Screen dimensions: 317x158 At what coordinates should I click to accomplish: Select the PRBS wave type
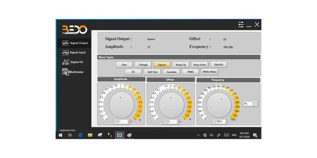190,72
